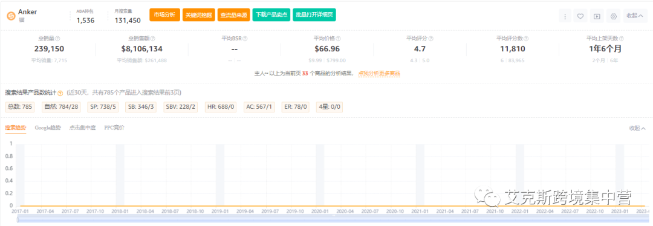The height and width of the screenshot is (226, 653).
Task: Click orange help icon beside 搜索结果产品数统计
Action: point(60,93)
